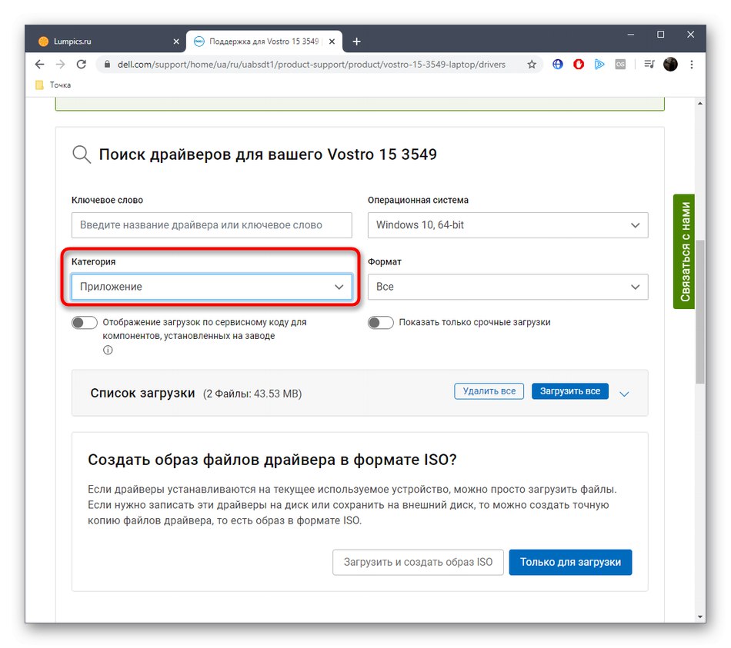This screenshot has height=648, width=731.
Task: Open the blue globe extension
Action: 557,65
